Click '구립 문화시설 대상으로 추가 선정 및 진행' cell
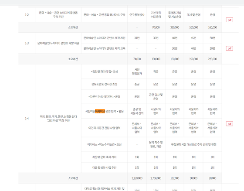 click(x=193, y=145)
